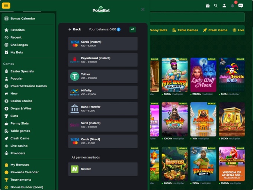Select Tether deposit option
The width and height of the screenshot is (253, 190).
pyautogui.click(x=103, y=76)
